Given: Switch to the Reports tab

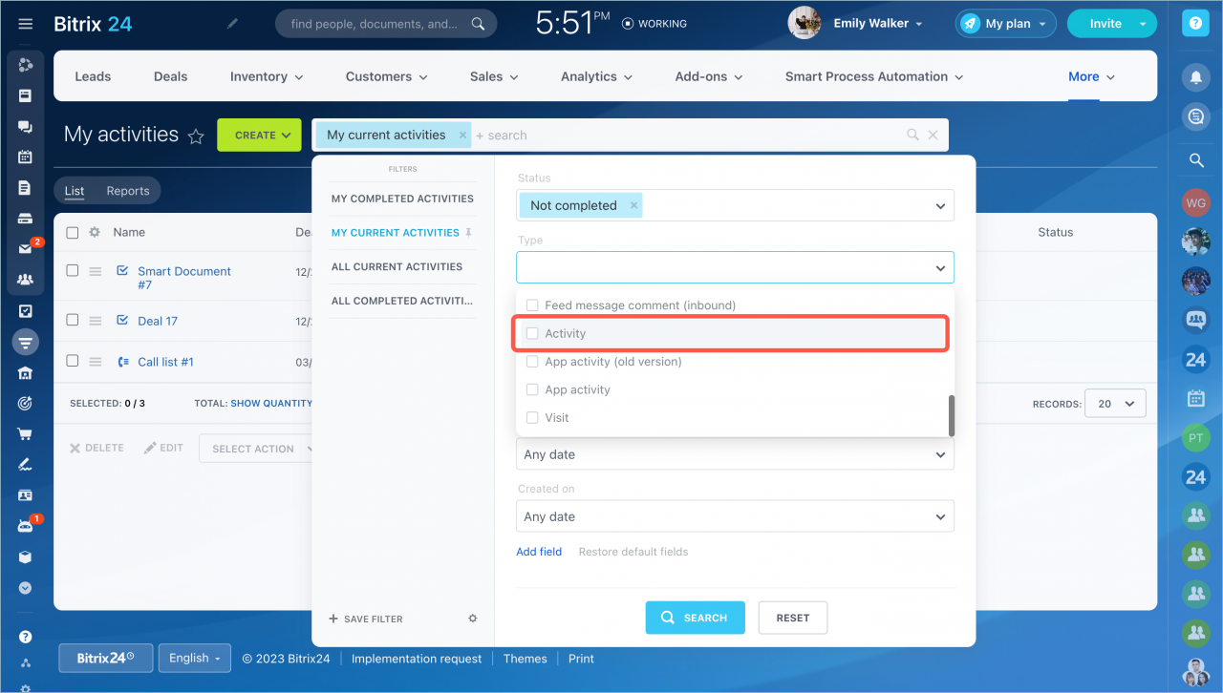Looking at the screenshot, I should pos(128,191).
